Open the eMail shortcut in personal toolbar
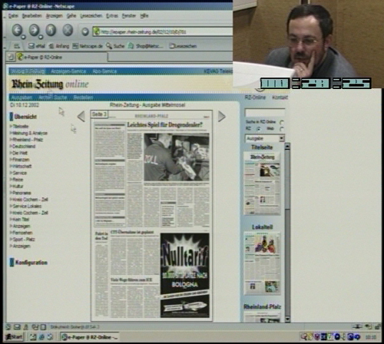 (37, 46)
